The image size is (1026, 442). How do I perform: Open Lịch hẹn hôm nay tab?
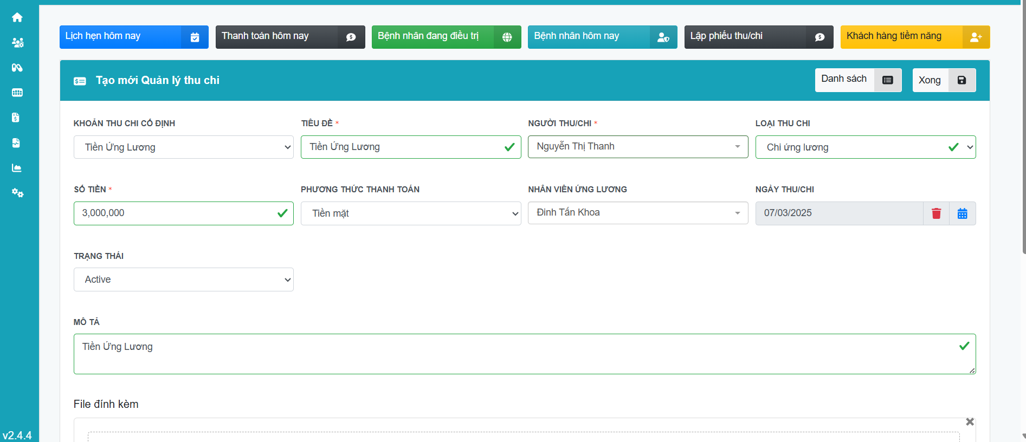134,37
